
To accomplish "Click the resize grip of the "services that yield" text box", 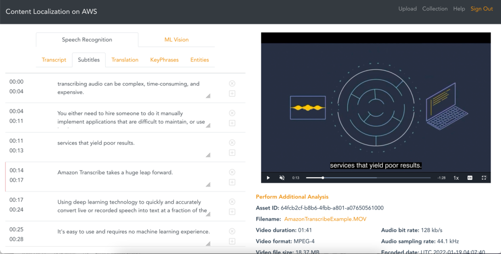I will 208,155.
